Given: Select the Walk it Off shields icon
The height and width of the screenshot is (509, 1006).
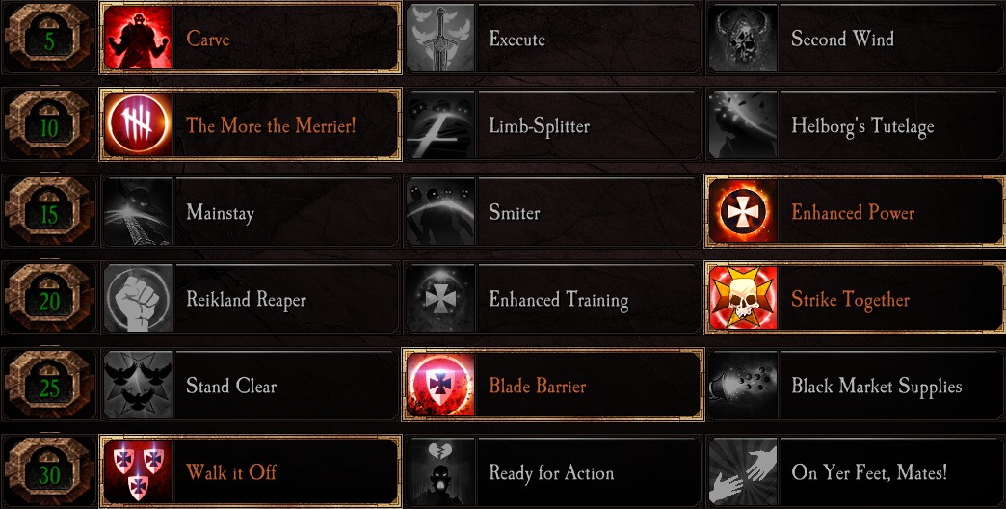Looking at the screenshot, I should (x=137, y=471).
